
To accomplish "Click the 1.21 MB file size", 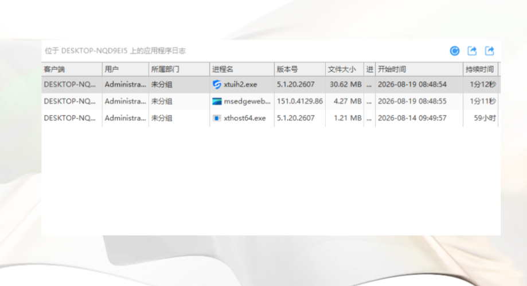I will [348, 118].
